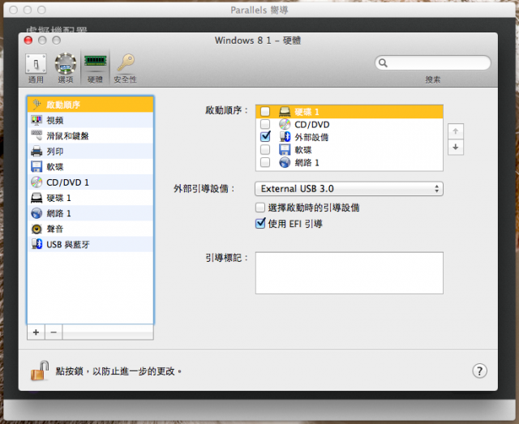Screen dimensions: 519x424
Task: Select 啟動順序 in the hardware sidebar
Action: coord(90,105)
